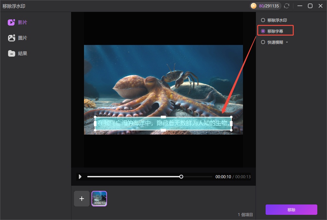Click the 圖片 image icon in sidebar
Image resolution: width=327 pixels, height=220 pixels.
[12, 38]
